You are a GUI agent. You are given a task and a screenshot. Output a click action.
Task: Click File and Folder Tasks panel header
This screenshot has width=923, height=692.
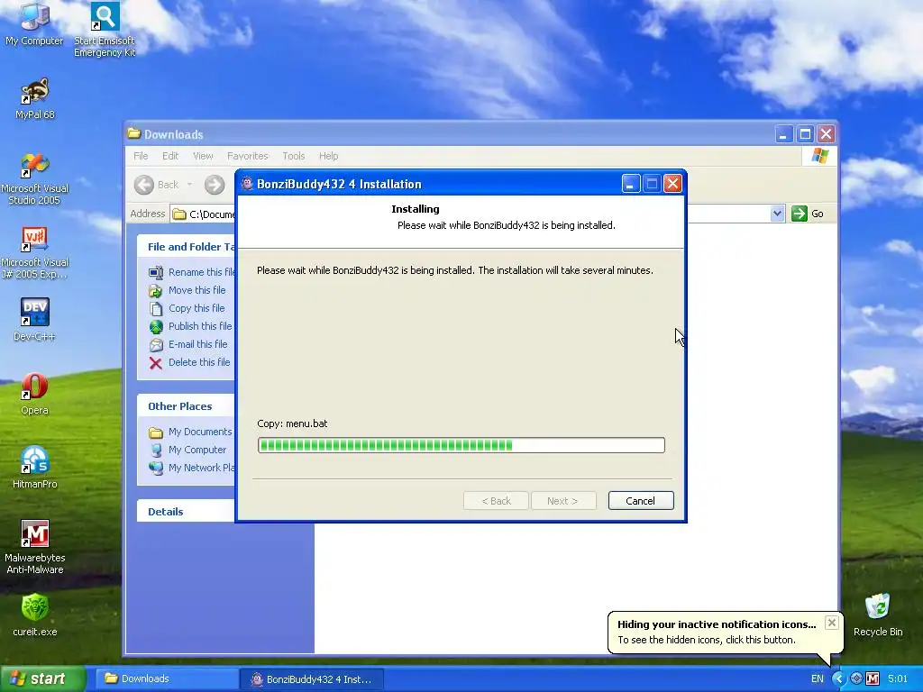(x=186, y=247)
